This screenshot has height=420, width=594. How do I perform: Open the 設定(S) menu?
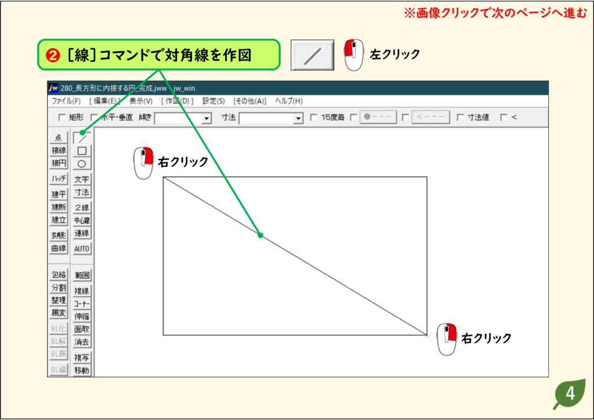coord(213,101)
